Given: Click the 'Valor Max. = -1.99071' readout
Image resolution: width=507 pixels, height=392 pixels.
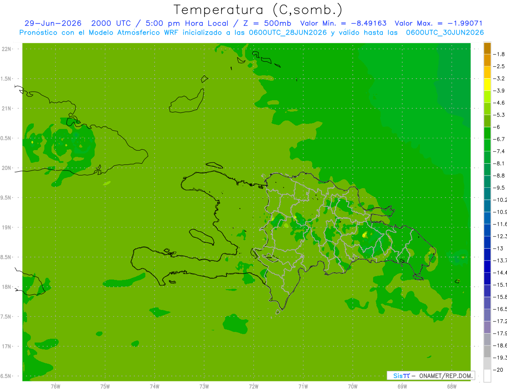Looking at the screenshot, I should point(438,23).
